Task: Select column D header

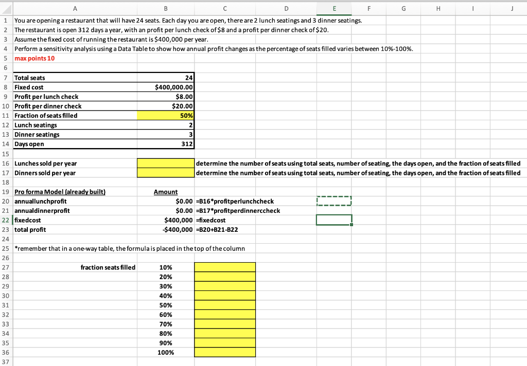Action: [x=286, y=9]
